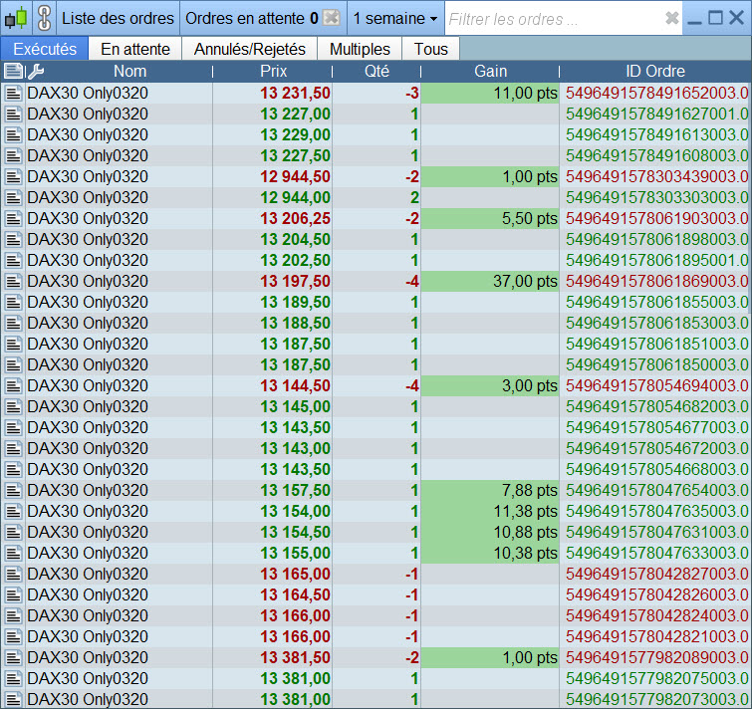
Task: Open details icon for order at 13 206,25
Action: pos(13,218)
